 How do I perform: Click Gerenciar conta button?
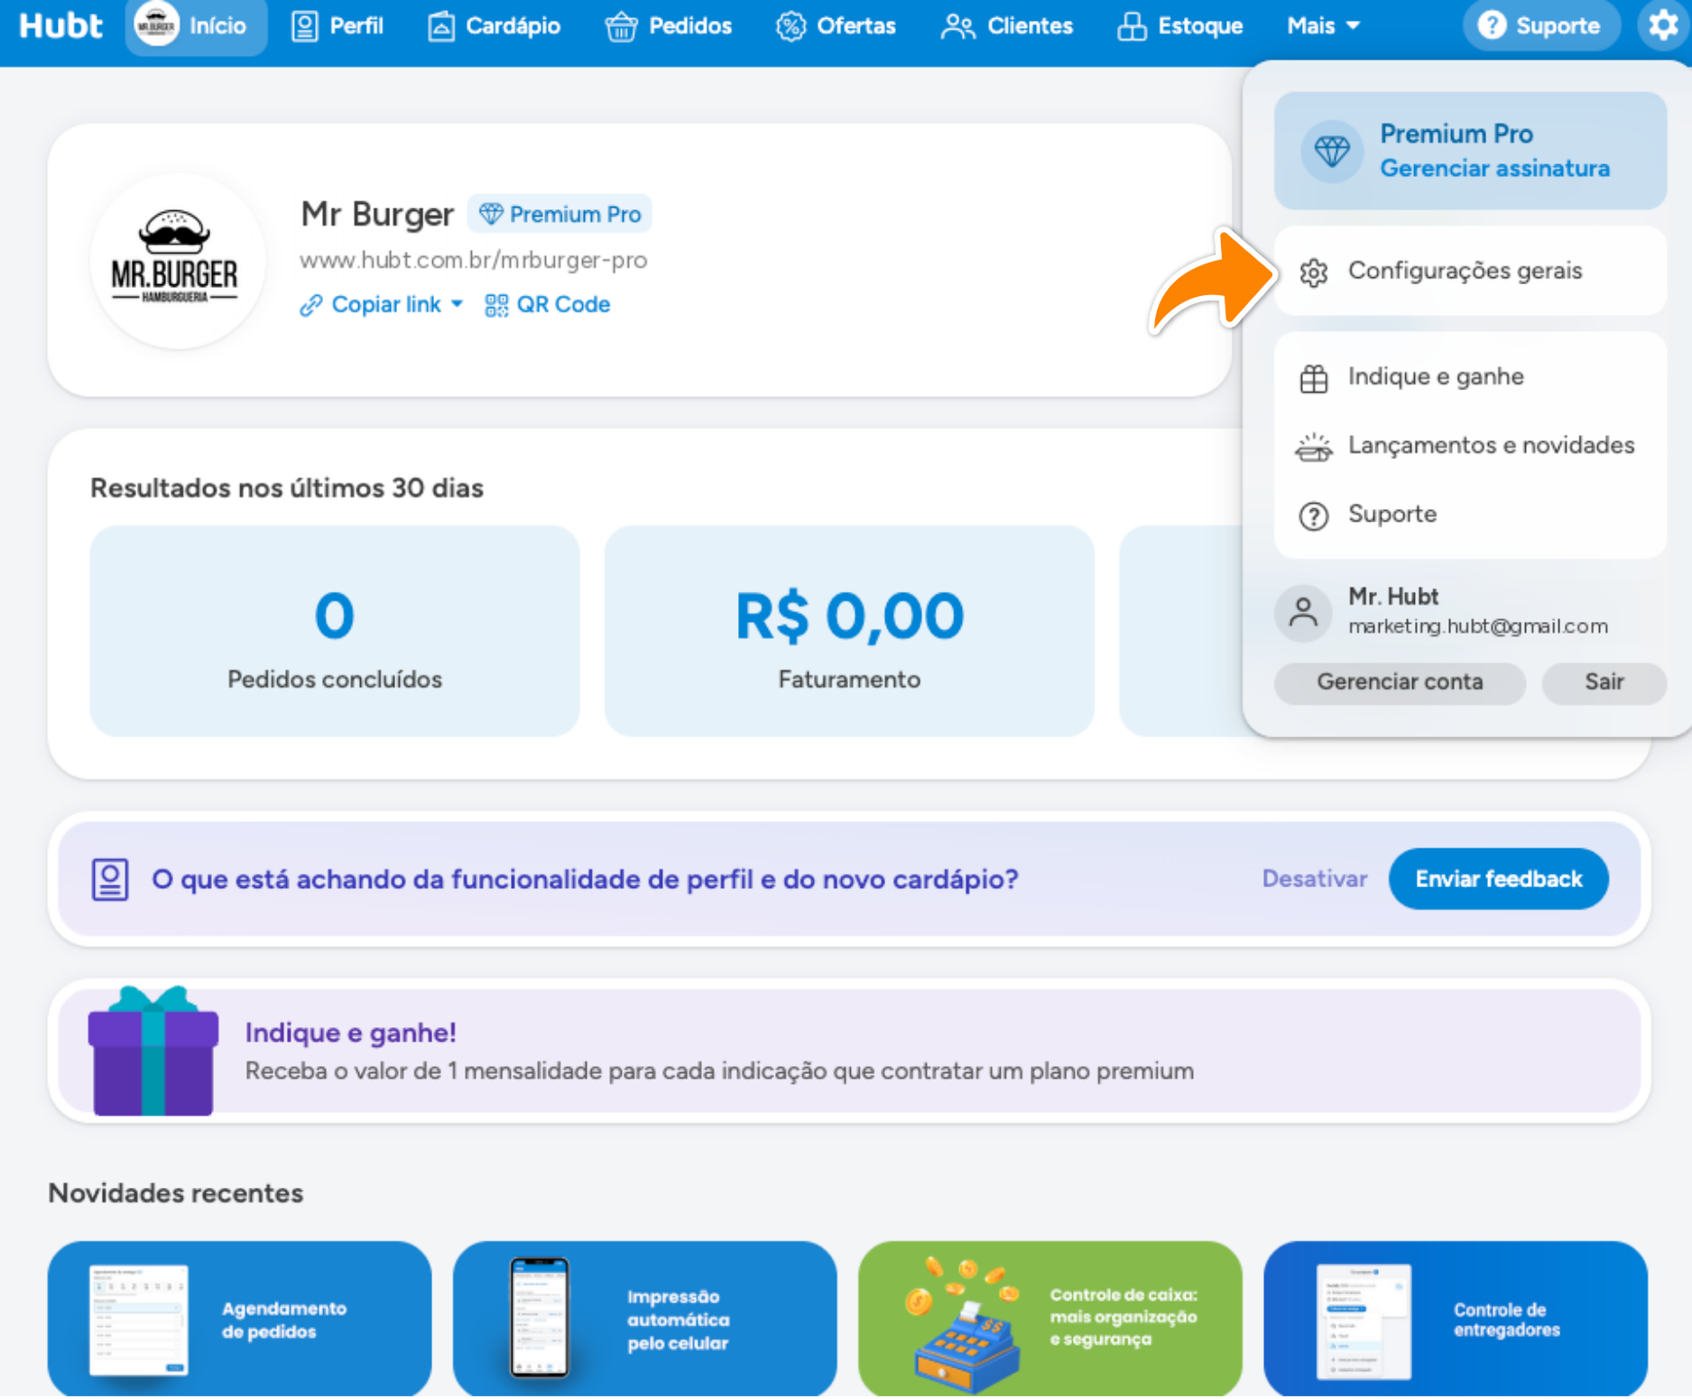tap(1400, 682)
